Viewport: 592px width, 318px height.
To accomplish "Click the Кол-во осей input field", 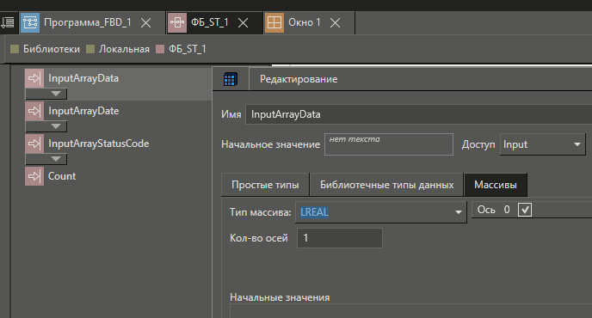I will point(340,238).
